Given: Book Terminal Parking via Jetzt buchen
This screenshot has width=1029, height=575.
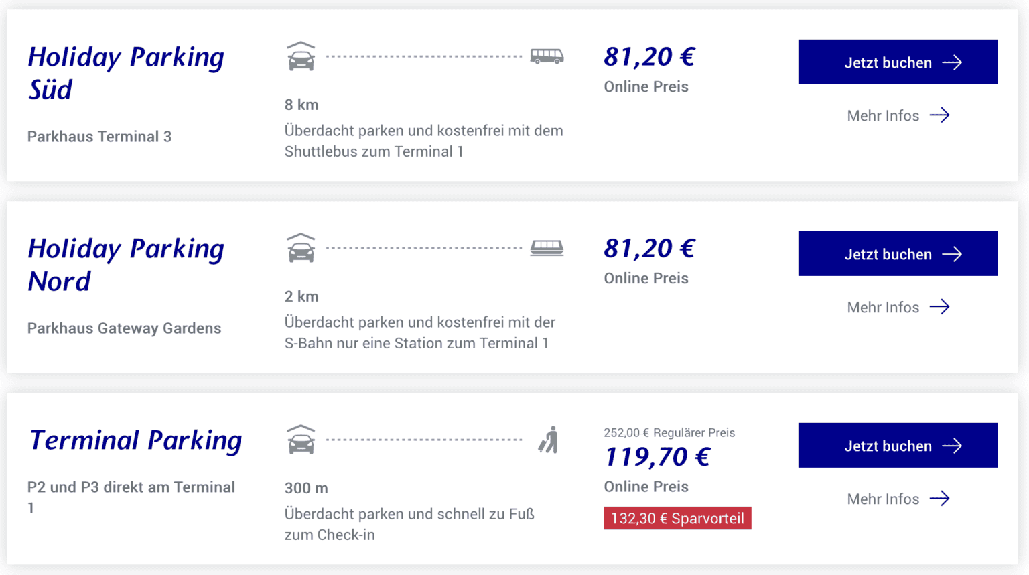Looking at the screenshot, I should coord(898,445).
